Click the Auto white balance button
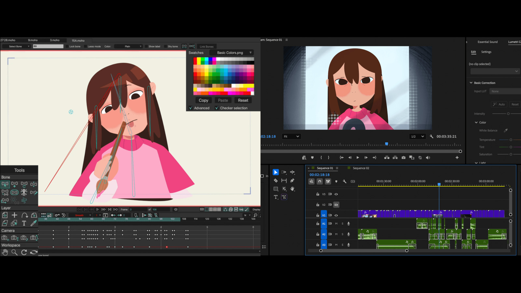 (x=499, y=105)
